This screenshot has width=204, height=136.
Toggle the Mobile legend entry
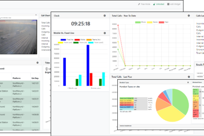coord(80,39)
